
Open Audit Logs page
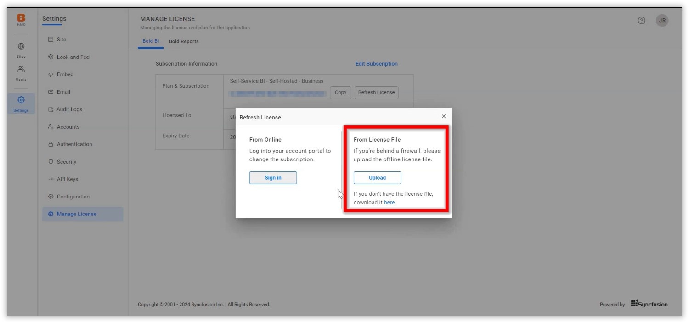pyautogui.click(x=69, y=109)
